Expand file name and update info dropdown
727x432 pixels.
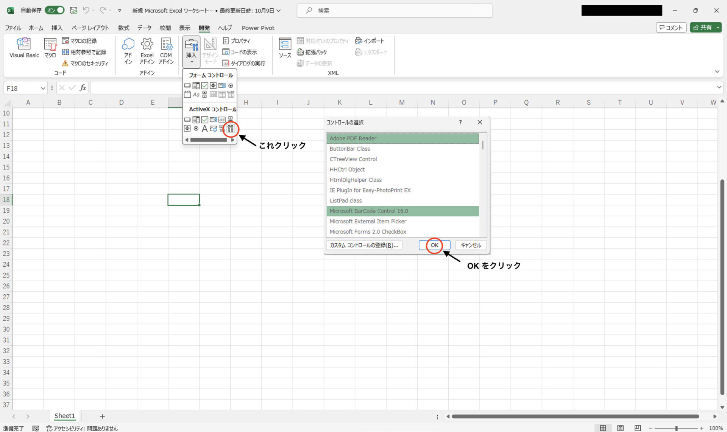pos(279,11)
